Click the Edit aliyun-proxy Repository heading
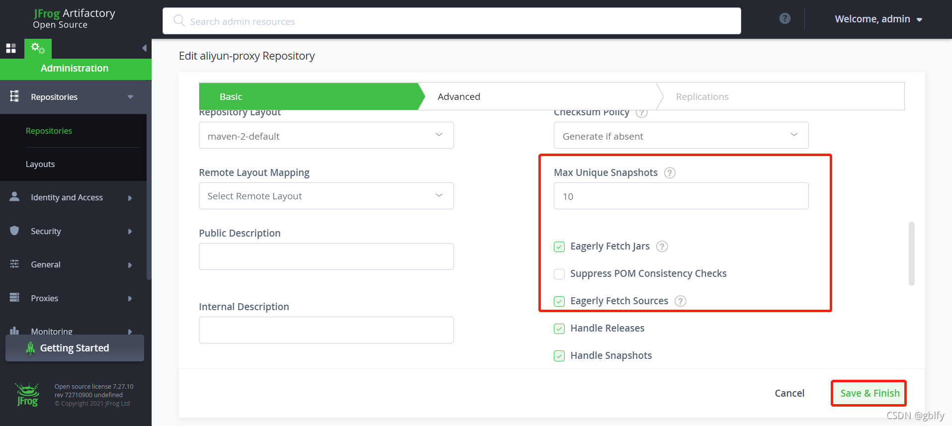This screenshot has height=426, width=952. point(247,56)
